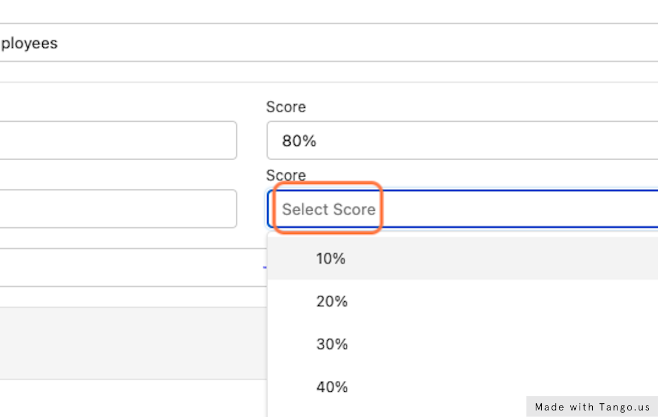Click the input box left of 80% score
Image resolution: width=658 pixels, height=417 pixels.
(x=118, y=140)
